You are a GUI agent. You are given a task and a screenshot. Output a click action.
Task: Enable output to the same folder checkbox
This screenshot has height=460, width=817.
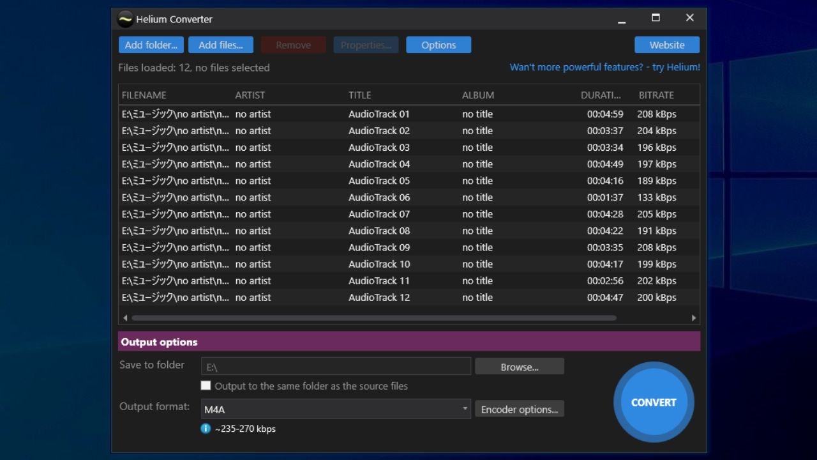206,385
